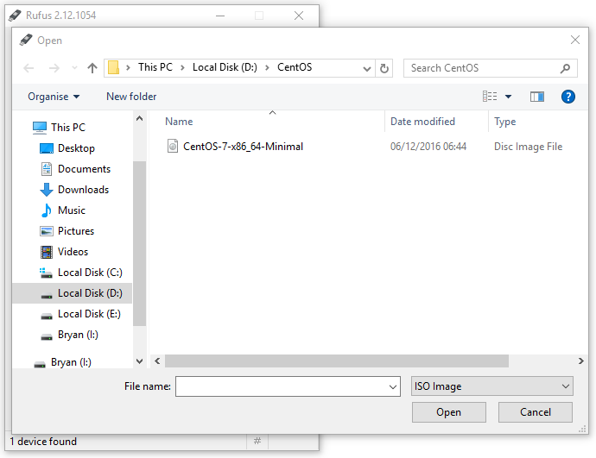Screen dimensions: 596x458
Task: Click the folder icon in address bar
Action: (113, 67)
